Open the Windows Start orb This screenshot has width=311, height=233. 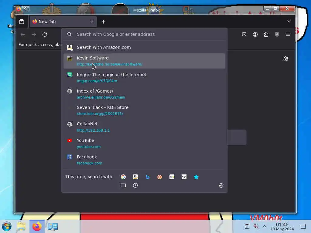pyautogui.click(x=7, y=226)
